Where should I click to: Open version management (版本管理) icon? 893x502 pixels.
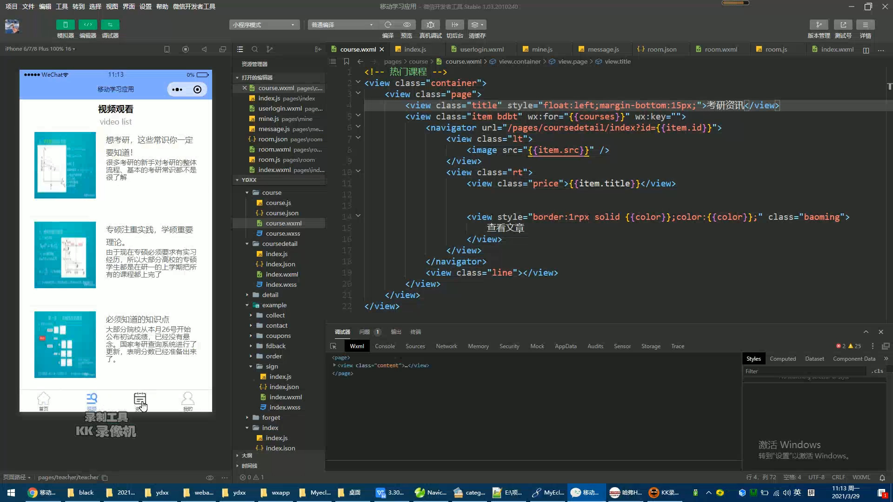(819, 25)
